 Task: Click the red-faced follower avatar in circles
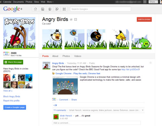7,77
